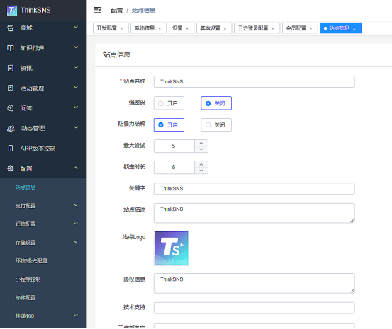This screenshot has height=329, width=392.
Task: Click the 商城 shop icon in the sidebar
Action: [x=11, y=28]
